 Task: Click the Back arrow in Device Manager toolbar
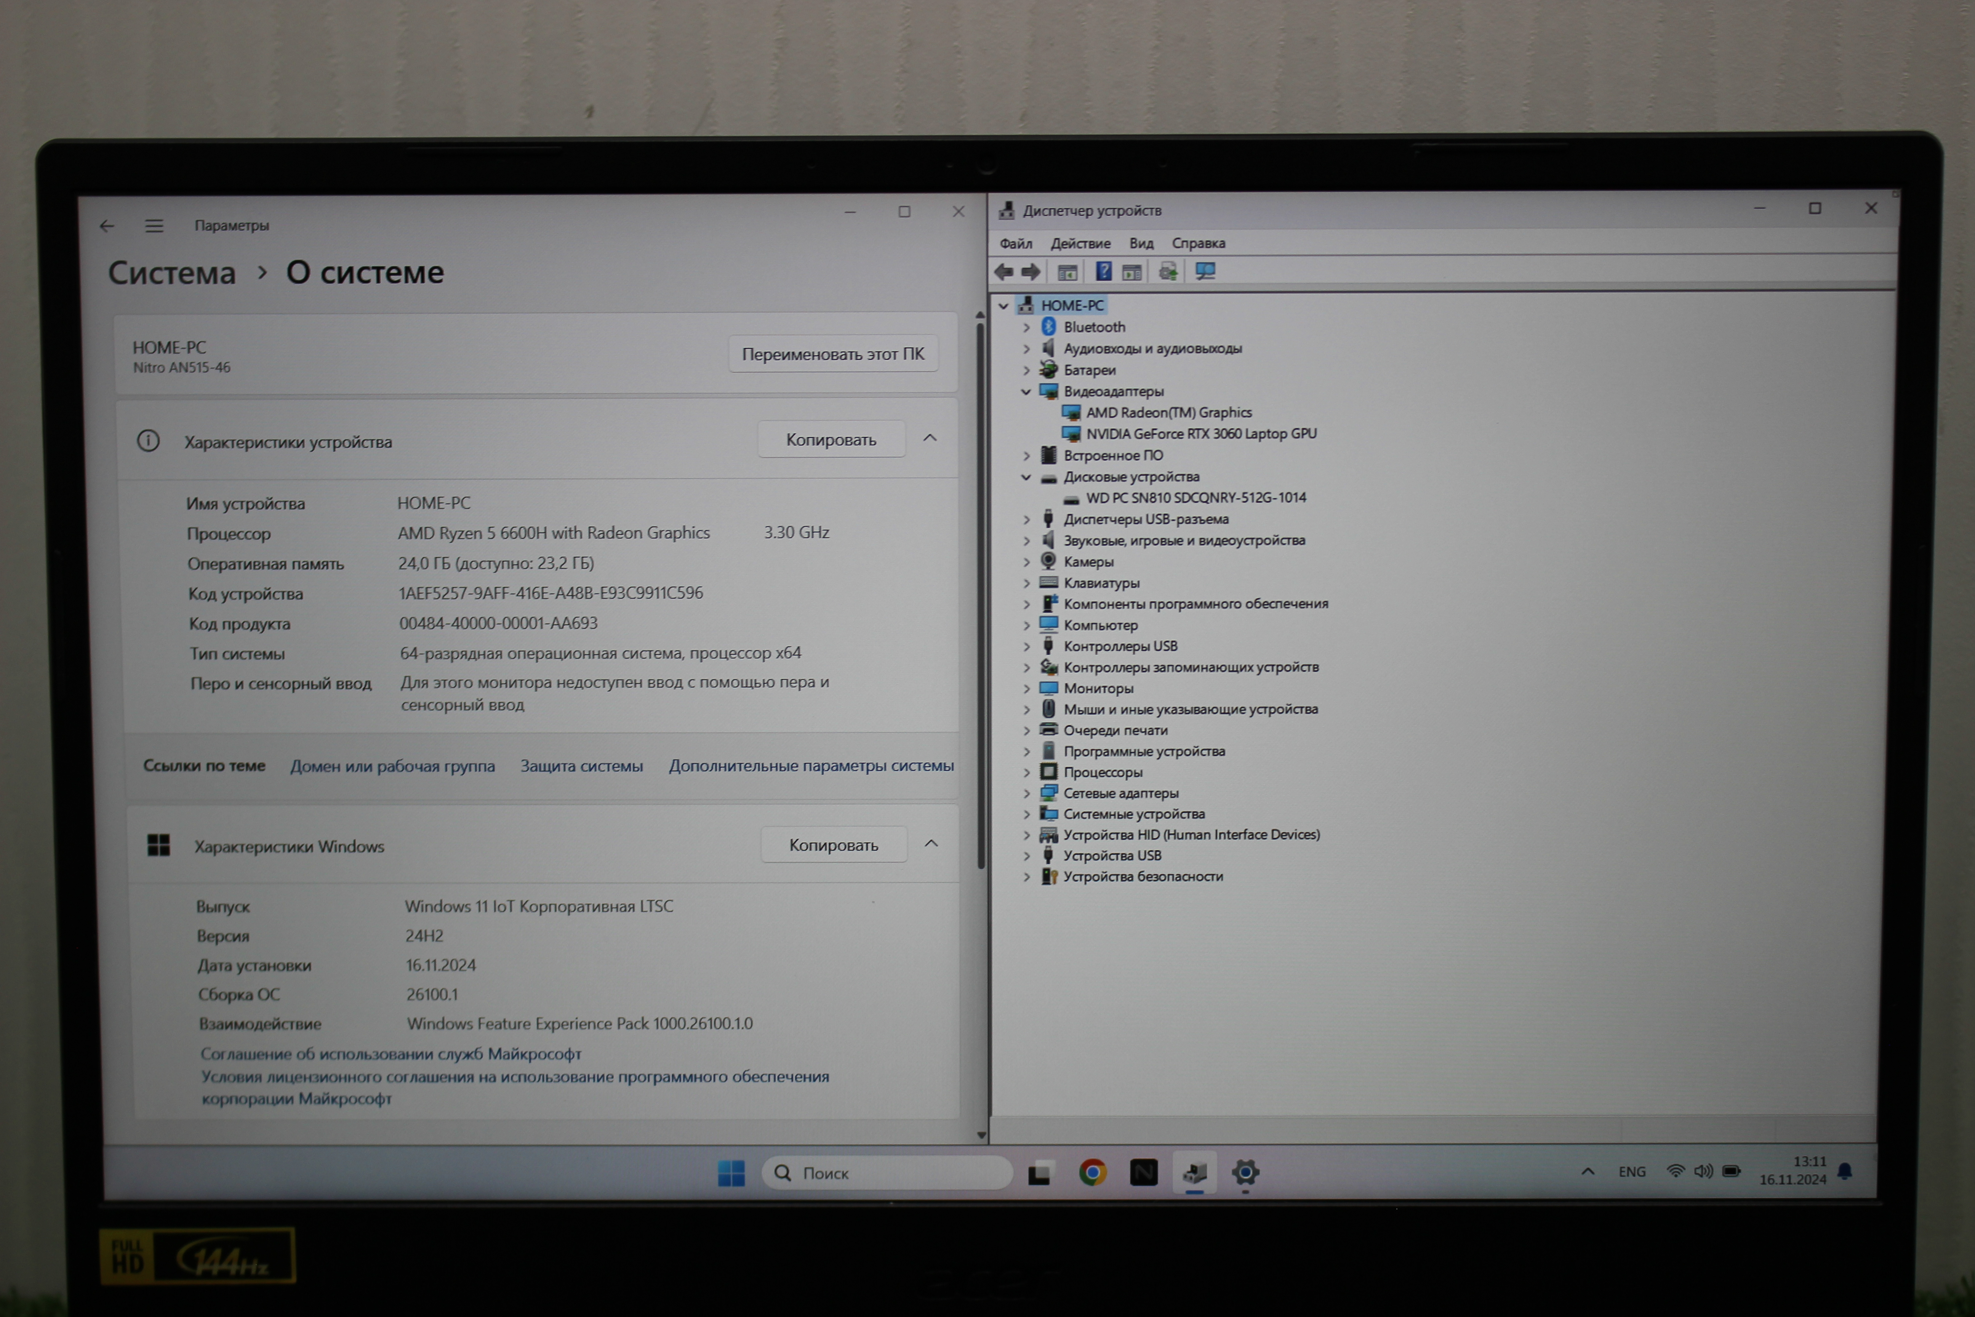point(1004,271)
